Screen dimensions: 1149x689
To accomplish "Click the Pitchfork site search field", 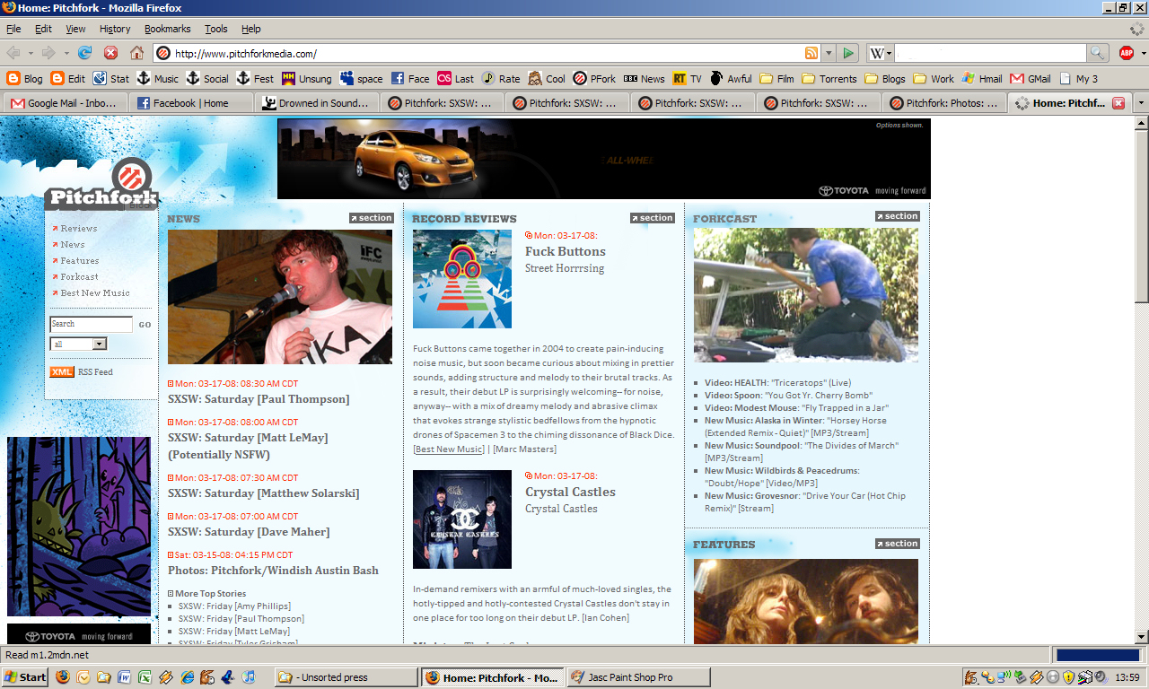I will click(x=91, y=324).
